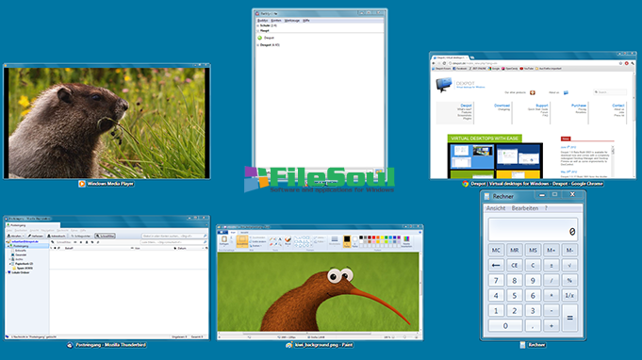
Task: Click the Thunderbird global search field
Action: (x=174, y=236)
